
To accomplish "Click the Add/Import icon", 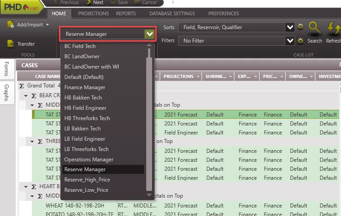I will pos(11,25).
